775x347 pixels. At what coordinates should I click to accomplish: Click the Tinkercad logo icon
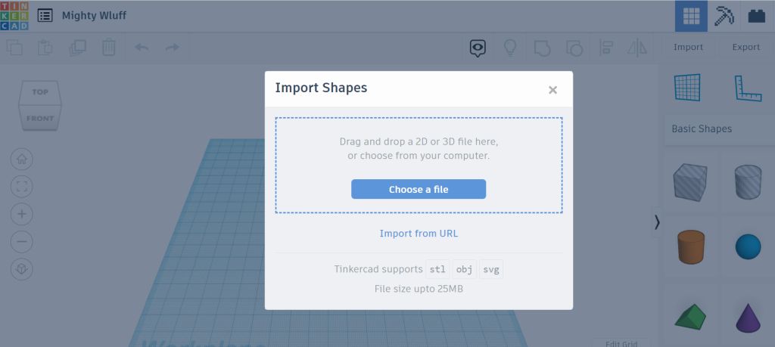(14, 16)
